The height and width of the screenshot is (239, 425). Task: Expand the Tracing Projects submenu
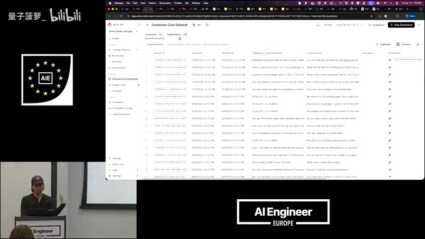coord(138,50)
